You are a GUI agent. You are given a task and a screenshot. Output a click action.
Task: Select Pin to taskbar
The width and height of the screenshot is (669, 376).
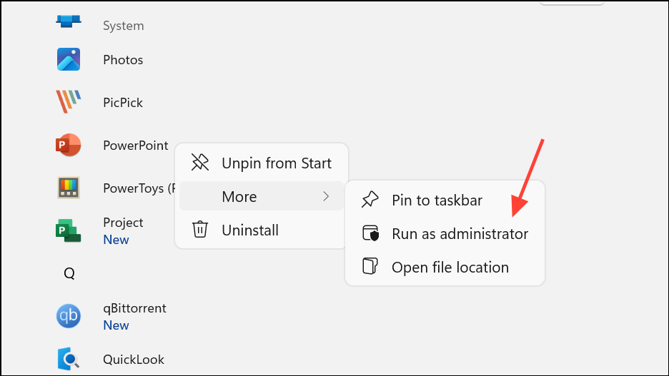point(437,200)
